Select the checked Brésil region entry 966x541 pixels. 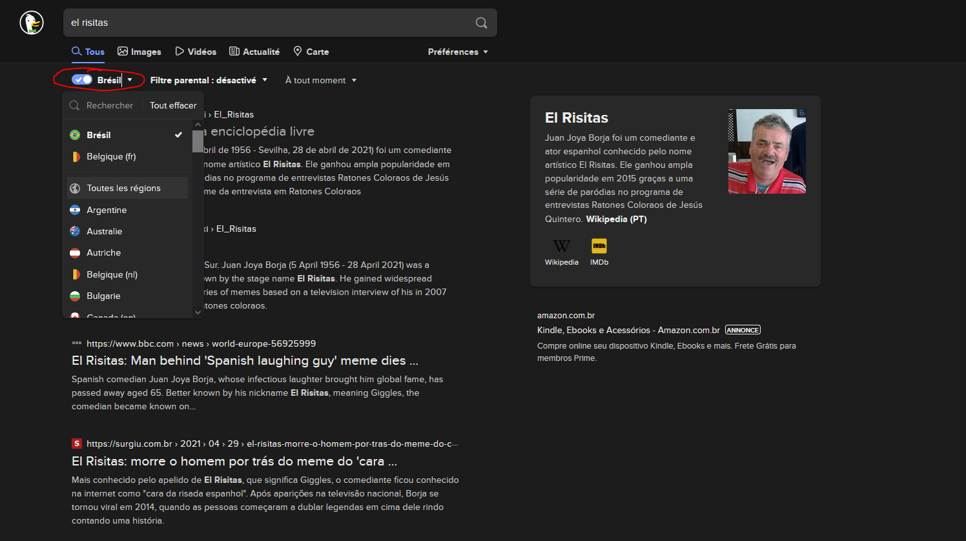coord(127,135)
